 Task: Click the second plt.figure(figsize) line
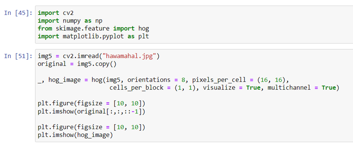point(91,128)
